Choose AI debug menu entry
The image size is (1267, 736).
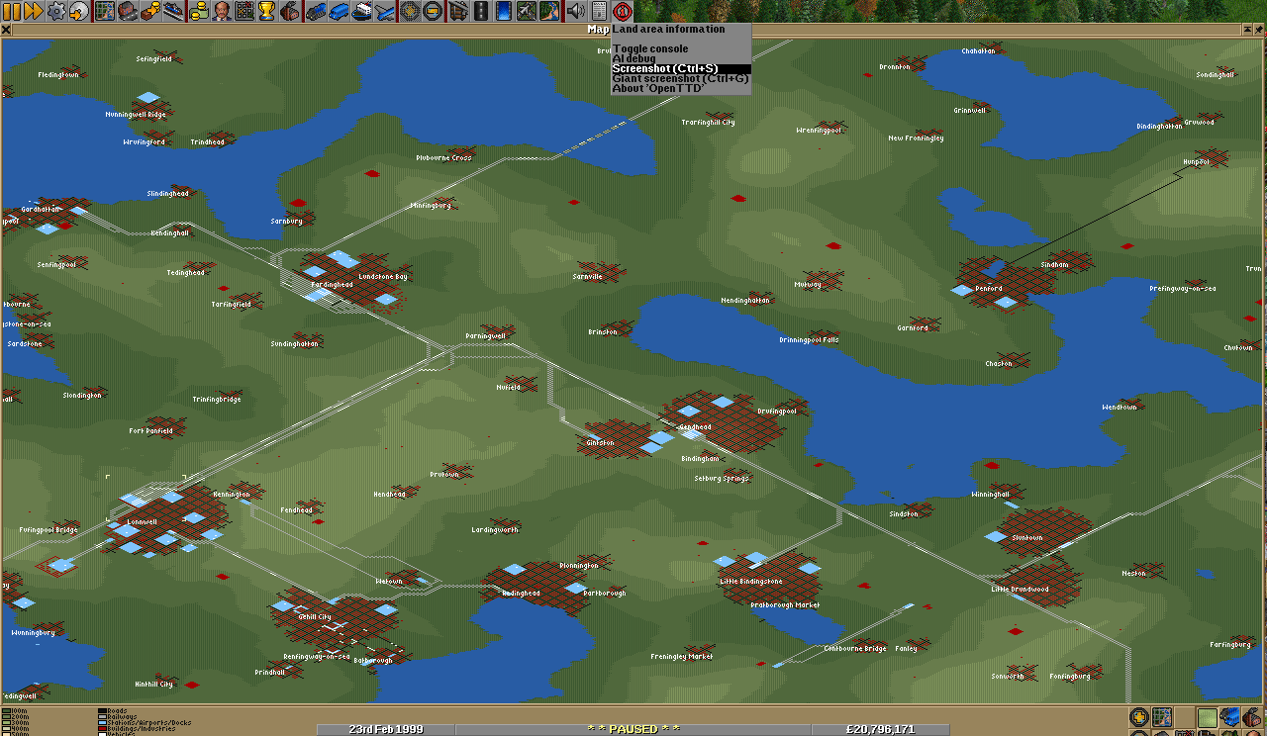681,58
